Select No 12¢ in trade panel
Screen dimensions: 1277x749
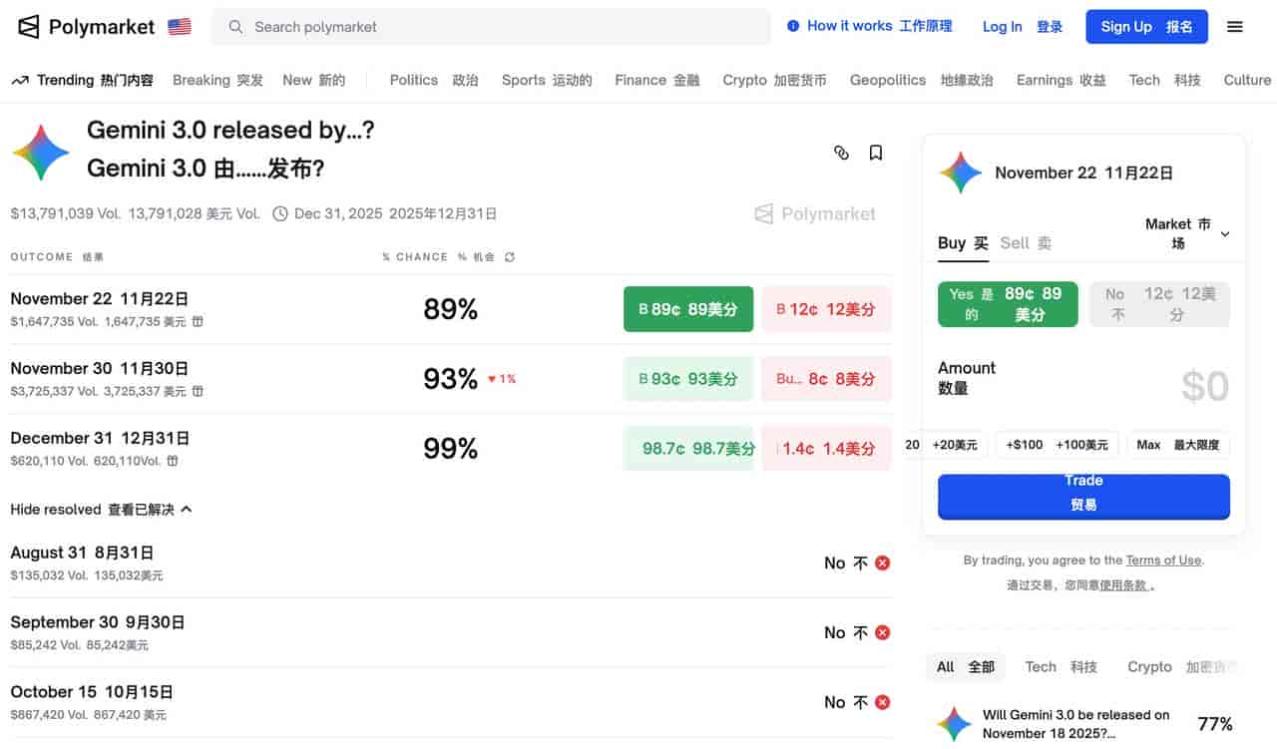1159,304
